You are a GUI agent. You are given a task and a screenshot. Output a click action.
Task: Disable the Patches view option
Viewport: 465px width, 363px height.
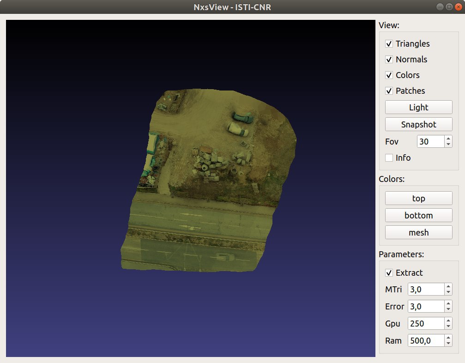pyautogui.click(x=389, y=91)
